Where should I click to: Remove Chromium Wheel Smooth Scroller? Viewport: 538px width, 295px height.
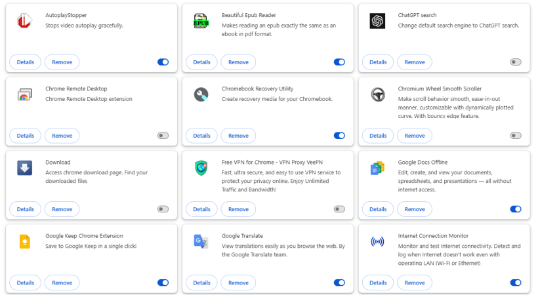[415, 136]
